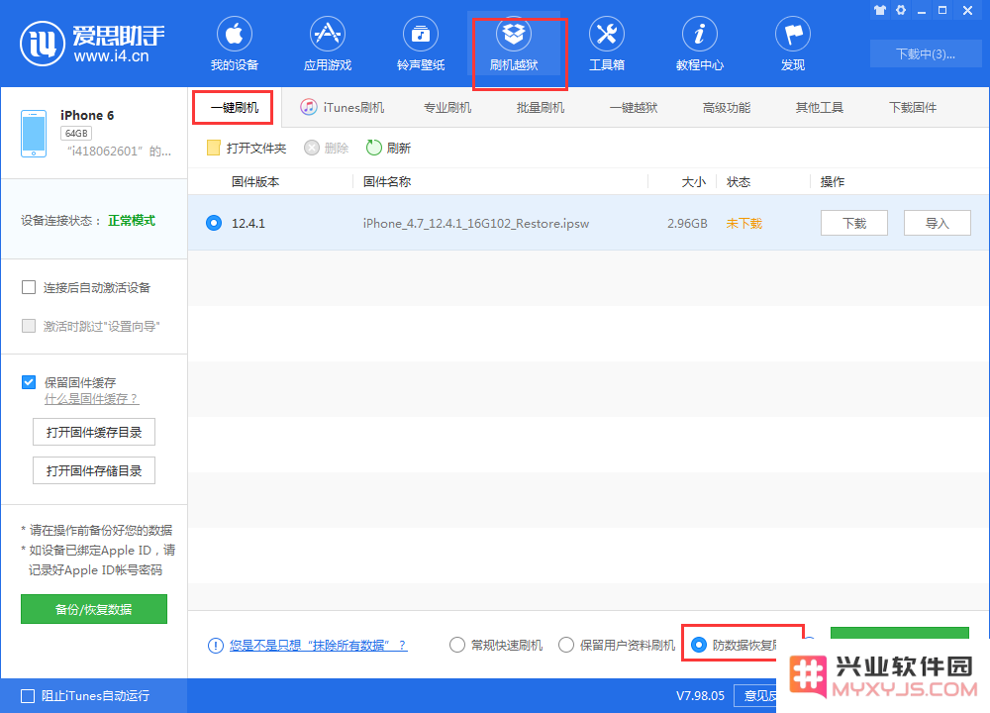Screen dimensions: 990x713
Task: Click 大小 column header
Action: click(x=694, y=182)
